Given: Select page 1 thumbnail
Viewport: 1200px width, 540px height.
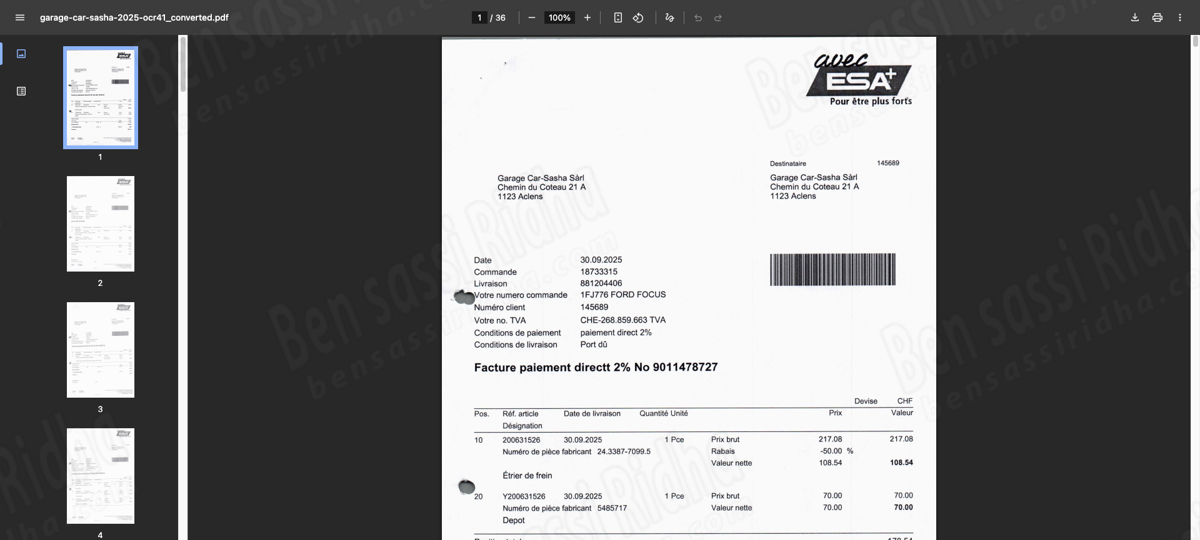Looking at the screenshot, I should pos(101,97).
